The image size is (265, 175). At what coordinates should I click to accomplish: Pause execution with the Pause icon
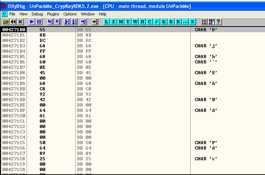point(39,22)
